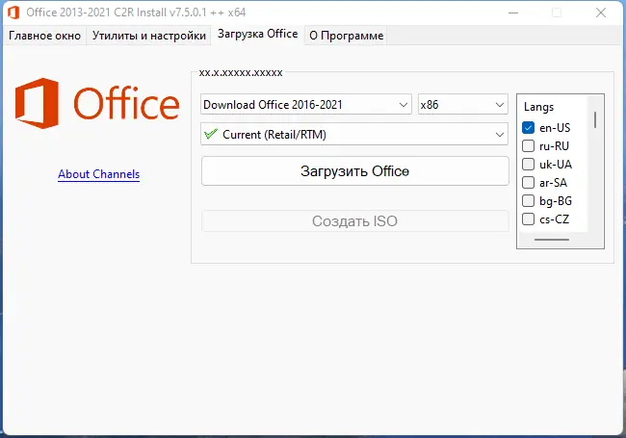
Task: Click the large orange Office logo
Action: (97, 103)
